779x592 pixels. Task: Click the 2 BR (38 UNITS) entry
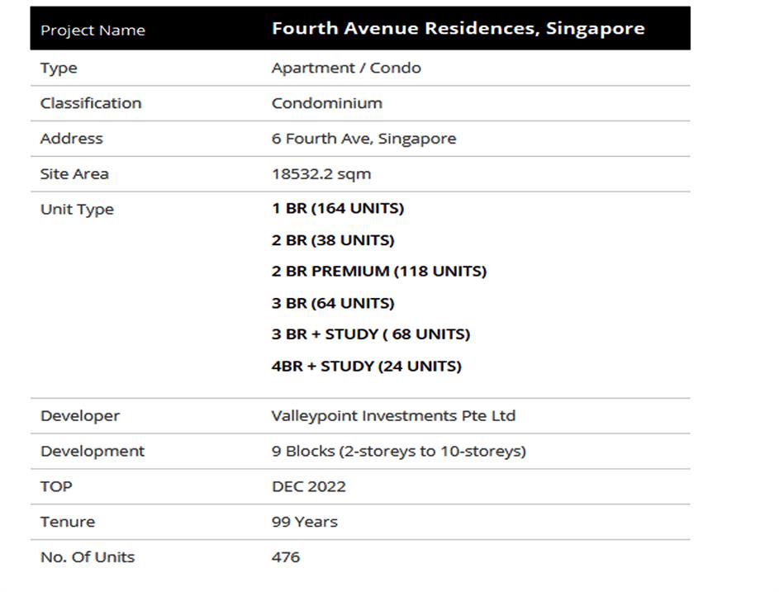(x=332, y=240)
